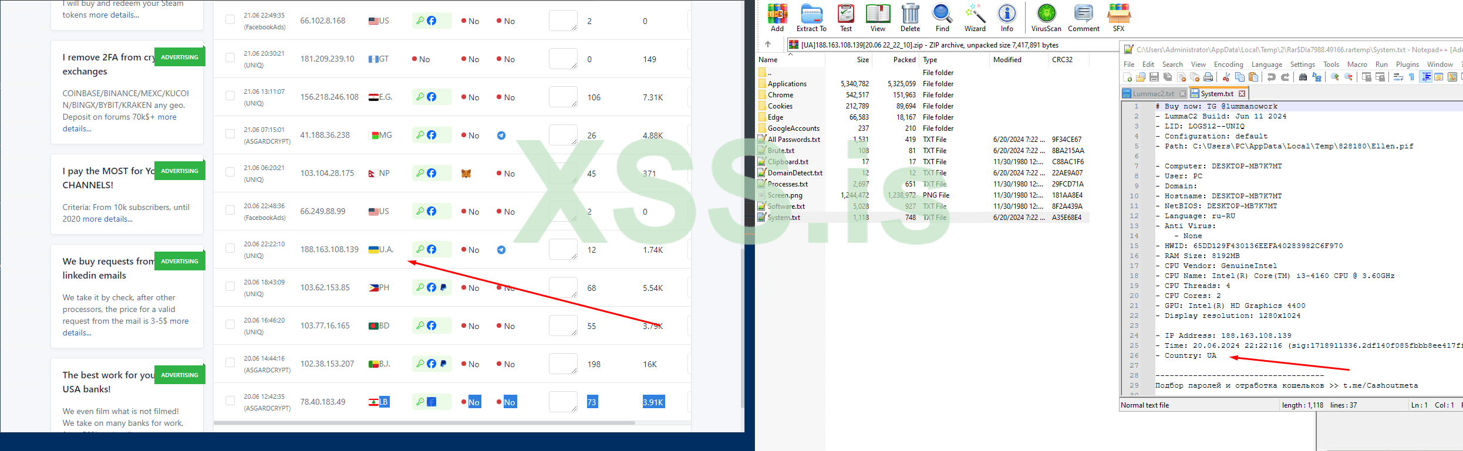Select the checkbox for 188.163.108.139
Screen dimensions: 1463x451
click(x=230, y=249)
